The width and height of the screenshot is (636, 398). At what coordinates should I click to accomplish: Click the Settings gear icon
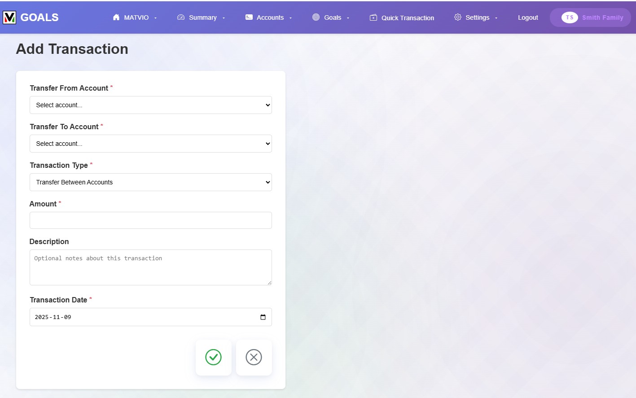[457, 17]
